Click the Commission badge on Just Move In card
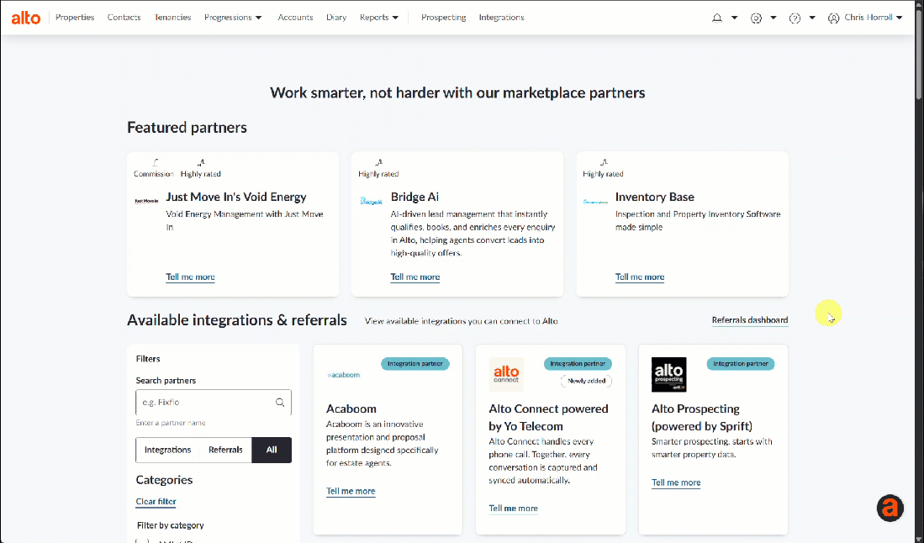The image size is (924, 543). pos(153,168)
